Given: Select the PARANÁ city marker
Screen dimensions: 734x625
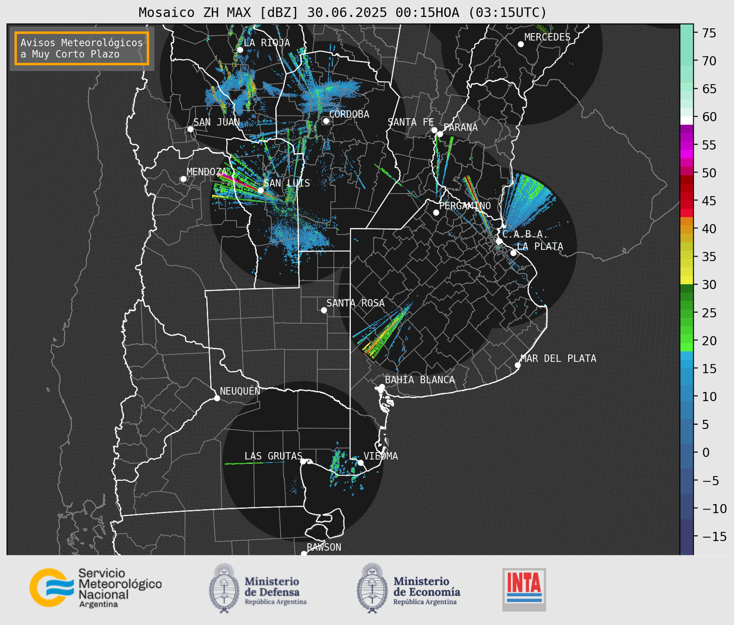Looking at the screenshot, I should point(440,134).
